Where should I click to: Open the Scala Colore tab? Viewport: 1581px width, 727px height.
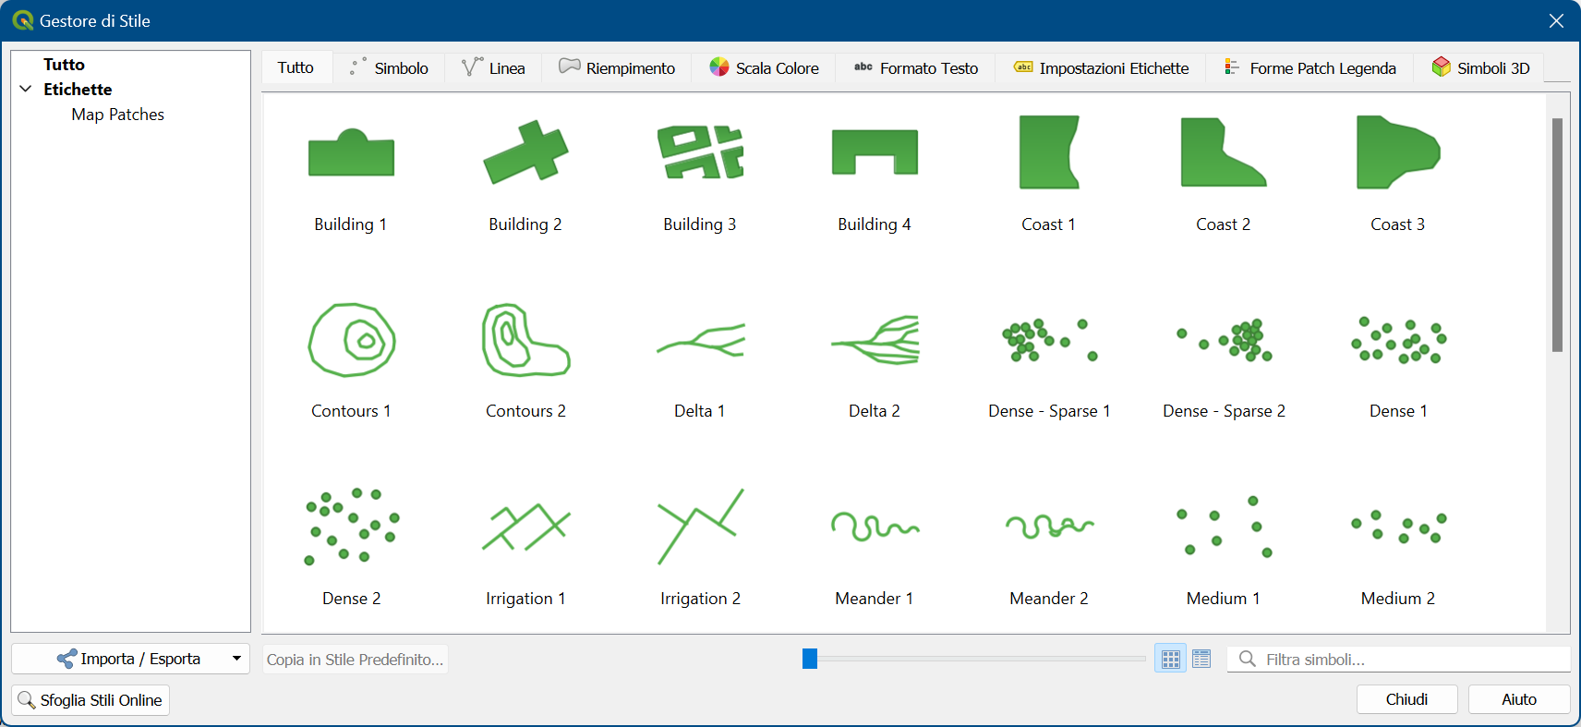point(764,67)
